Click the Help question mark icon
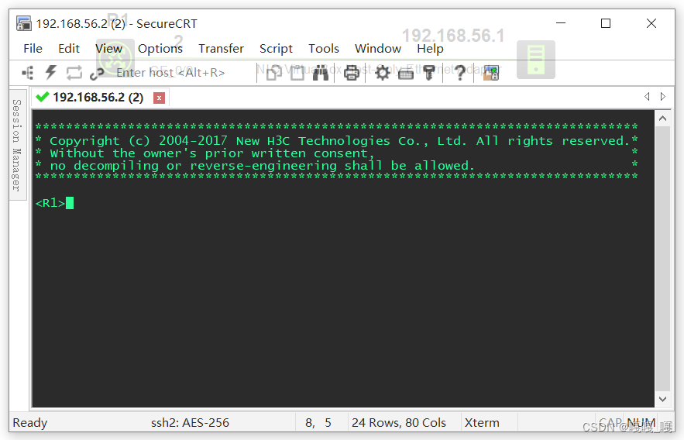Screen dimensions: 684x440 (x=459, y=72)
